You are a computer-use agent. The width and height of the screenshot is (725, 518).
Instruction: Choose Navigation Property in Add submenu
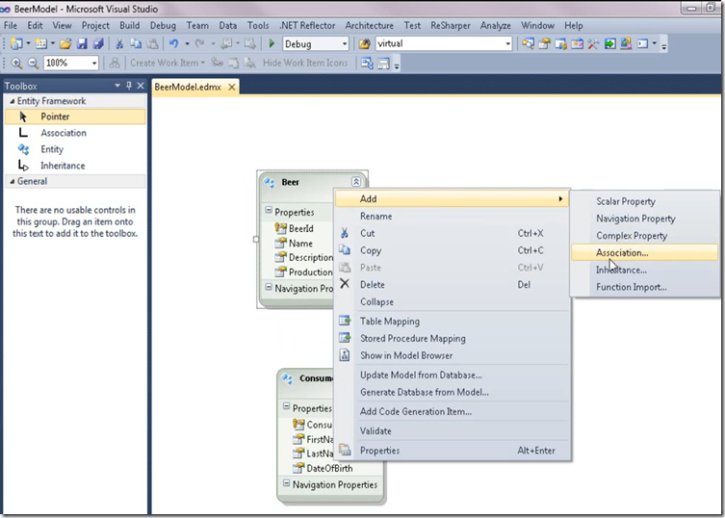(x=644, y=219)
